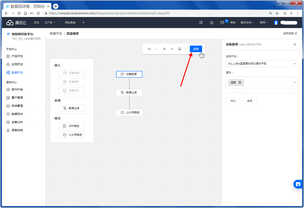304x208 pixels.
Task: Open 帮助 help in top bar
Action: point(233,22)
